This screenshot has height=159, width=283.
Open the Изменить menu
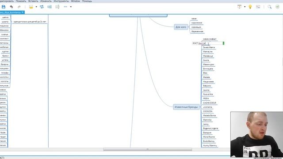(x=46, y=1)
